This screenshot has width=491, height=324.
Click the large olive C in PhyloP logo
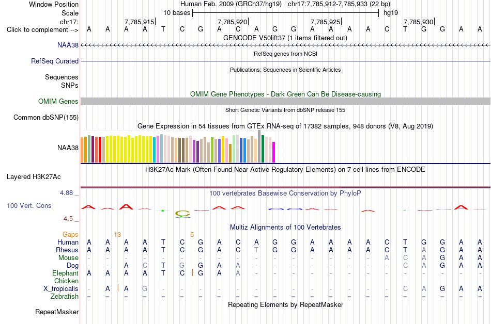182,214
